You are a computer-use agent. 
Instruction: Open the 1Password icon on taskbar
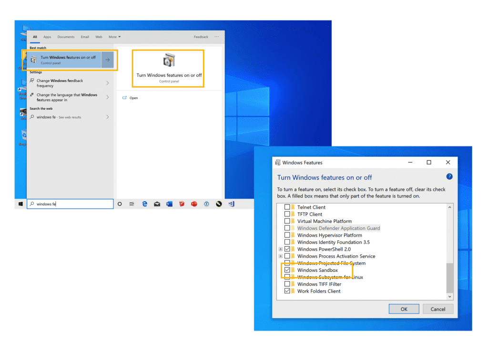[206, 204]
